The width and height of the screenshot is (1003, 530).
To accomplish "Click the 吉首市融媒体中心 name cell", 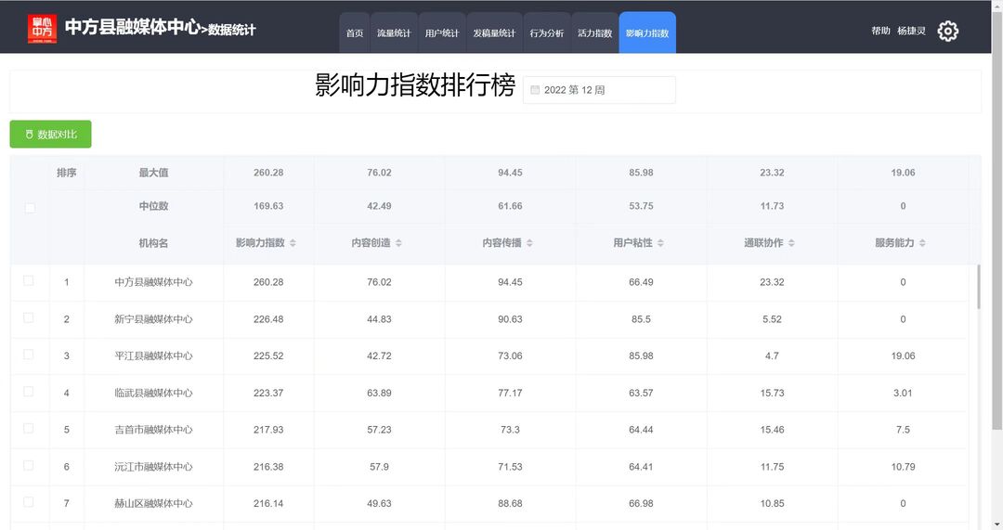I will (x=153, y=430).
